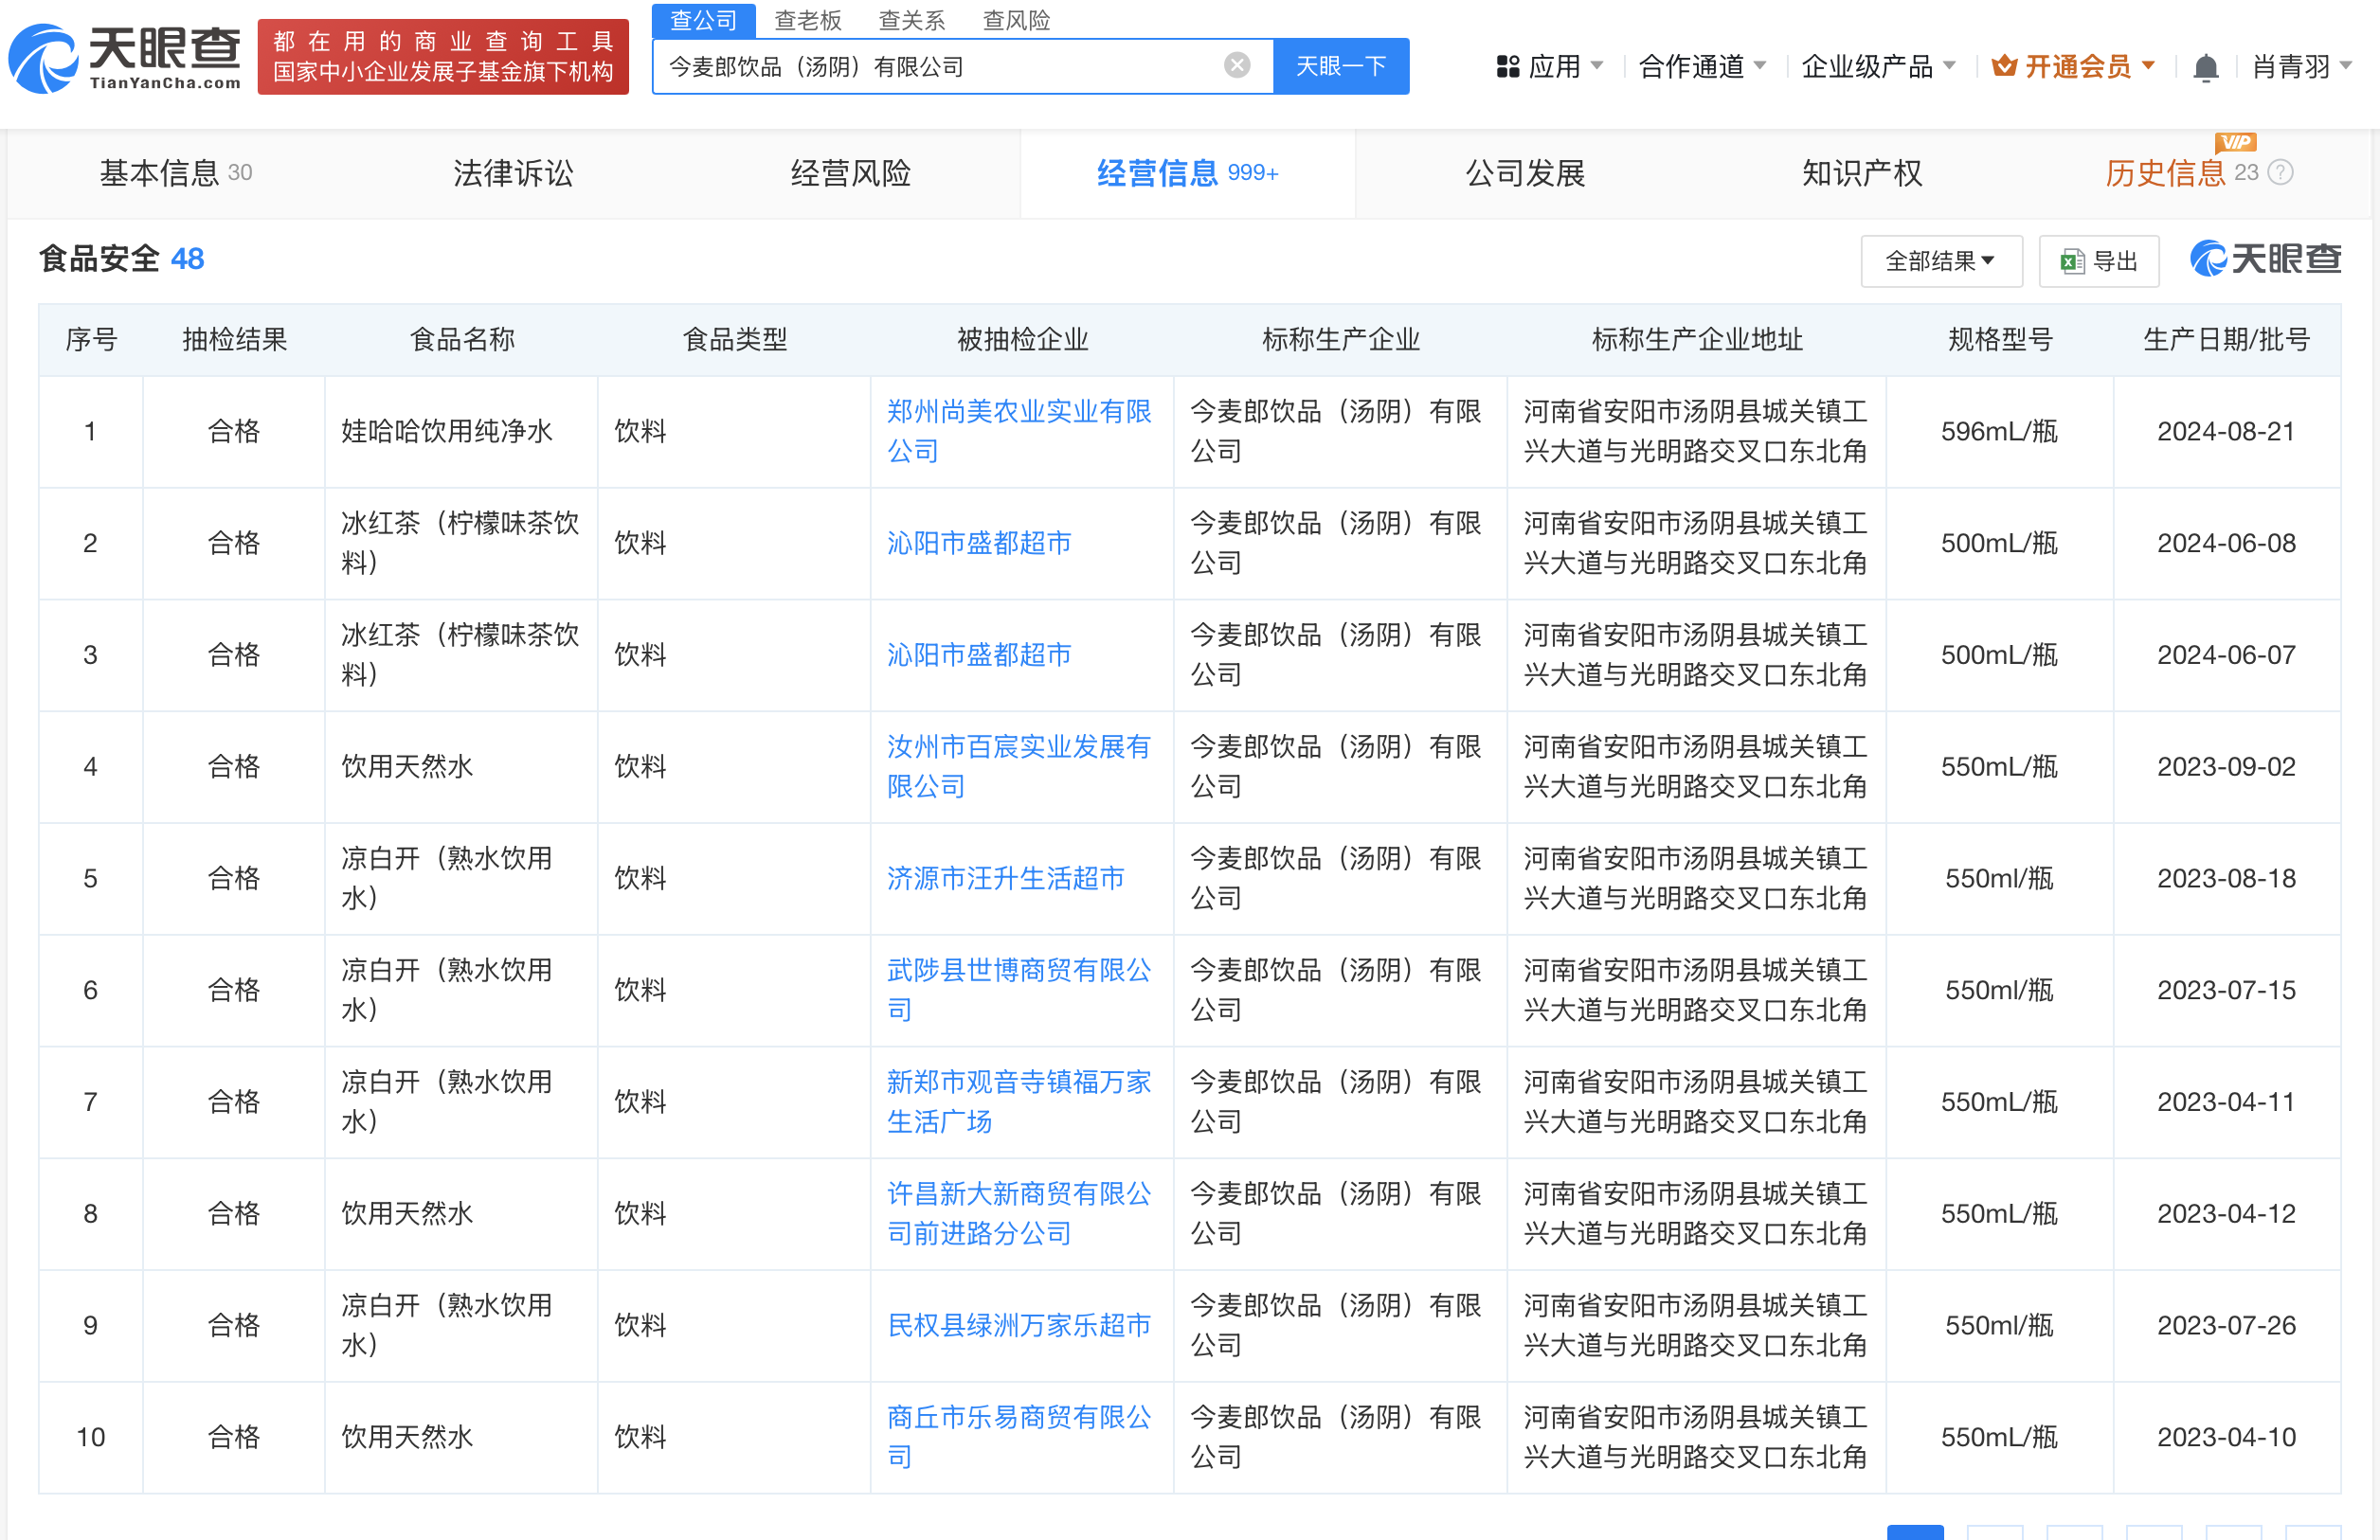The image size is (2380, 1540).
Task: Open link 许昌新大新商贸有限公司前进路分公司
Action: [x=1020, y=1214]
